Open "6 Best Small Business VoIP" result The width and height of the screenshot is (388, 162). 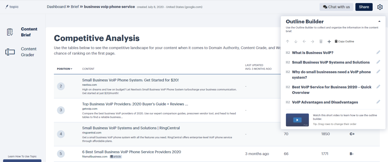tap(132, 152)
